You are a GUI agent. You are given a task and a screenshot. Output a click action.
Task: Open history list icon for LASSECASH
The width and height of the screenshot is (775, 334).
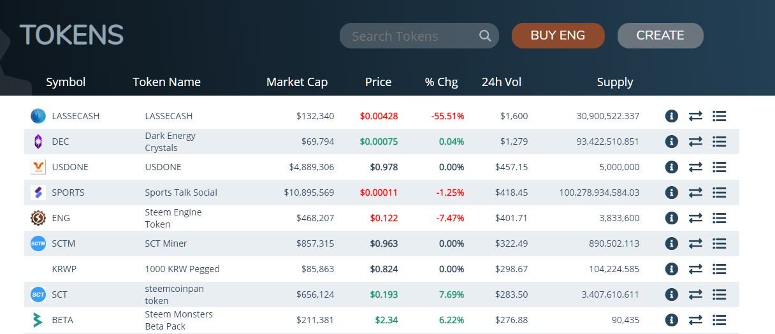coord(720,116)
